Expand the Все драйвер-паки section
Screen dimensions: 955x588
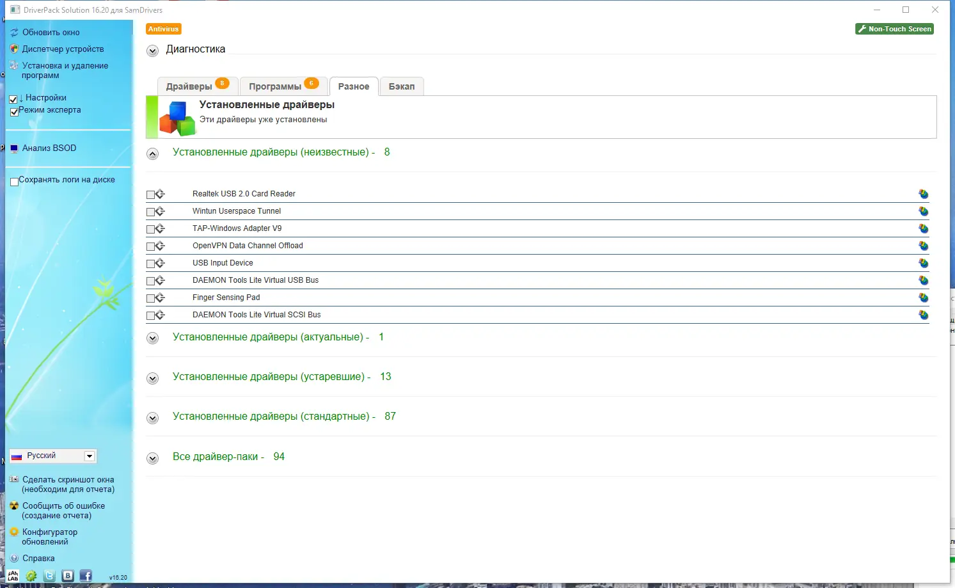[152, 458]
